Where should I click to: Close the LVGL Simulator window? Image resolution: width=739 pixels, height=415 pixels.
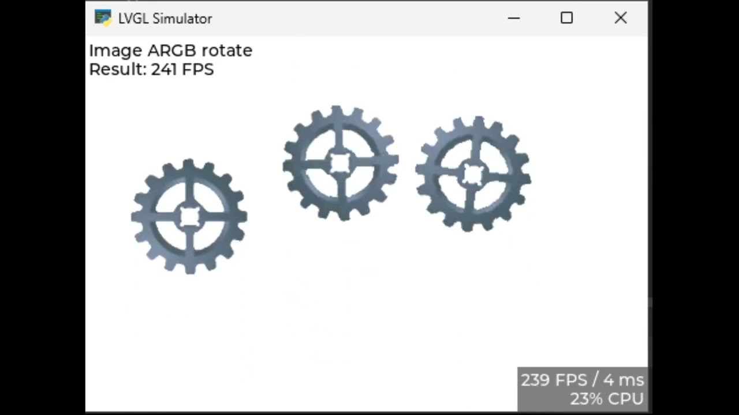621,18
